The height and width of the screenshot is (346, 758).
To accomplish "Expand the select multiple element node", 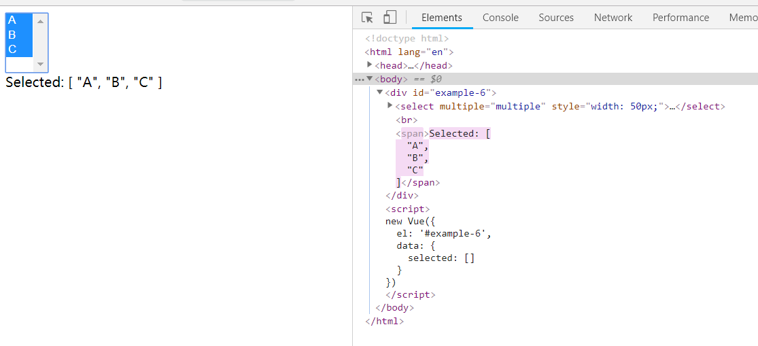I will click(390, 106).
